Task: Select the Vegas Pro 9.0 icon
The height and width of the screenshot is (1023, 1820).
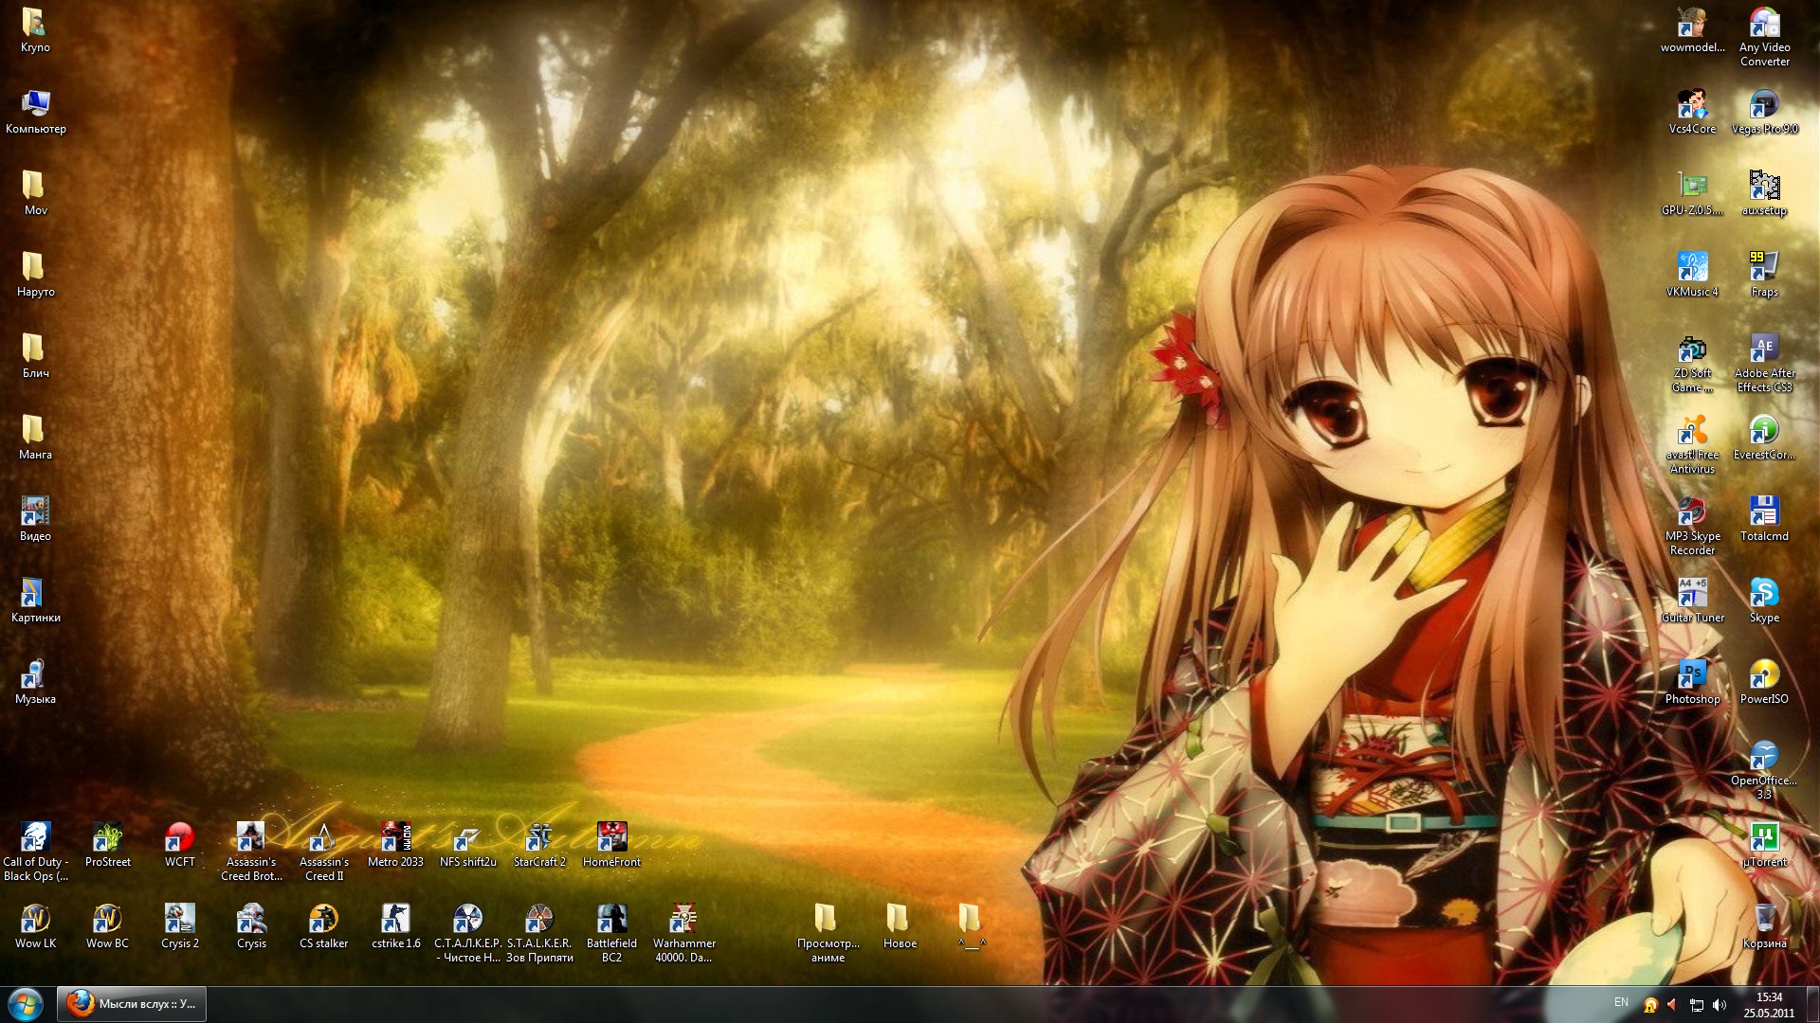Action: click(1763, 106)
